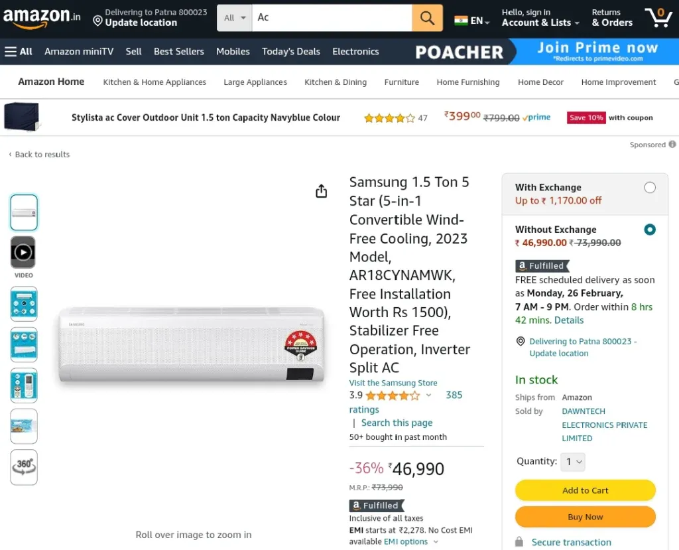
Task: Open the hamburger All menu
Action: pos(19,52)
